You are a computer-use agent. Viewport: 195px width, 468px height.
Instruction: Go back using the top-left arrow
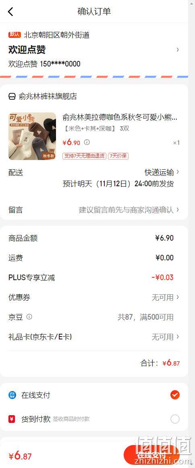pyautogui.click(x=10, y=12)
